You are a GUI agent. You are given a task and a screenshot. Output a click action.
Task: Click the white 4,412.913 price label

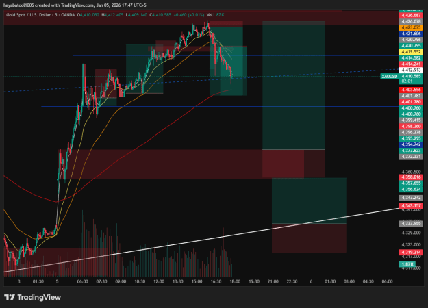click(411, 70)
